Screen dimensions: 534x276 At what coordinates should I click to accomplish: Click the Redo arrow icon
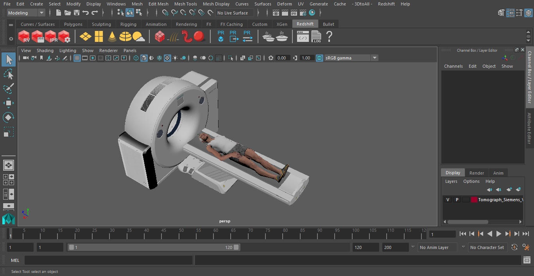pos(95,13)
